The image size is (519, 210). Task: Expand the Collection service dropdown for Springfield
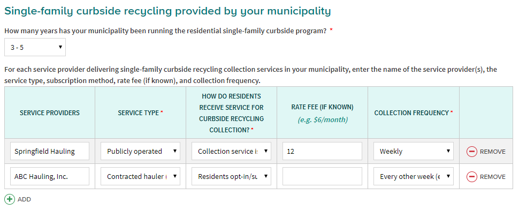[x=231, y=152]
